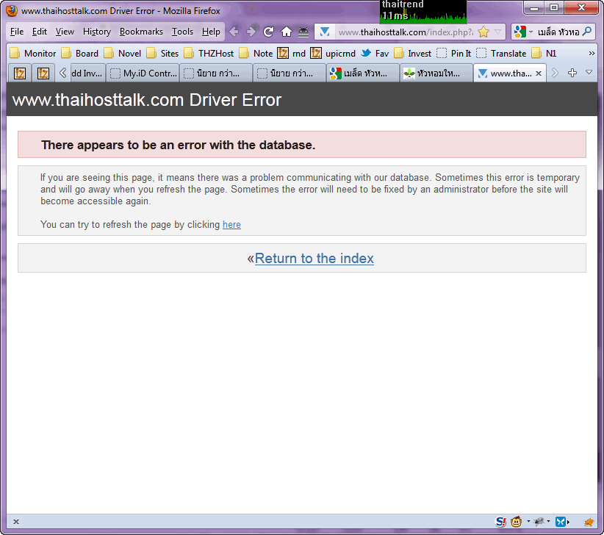The width and height of the screenshot is (604, 535).
Task: Close the www.tha... tab
Action: [539, 73]
